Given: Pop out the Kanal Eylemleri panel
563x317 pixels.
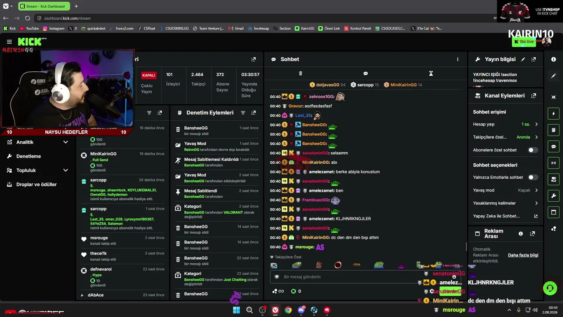Looking at the screenshot, I should [x=534, y=96].
